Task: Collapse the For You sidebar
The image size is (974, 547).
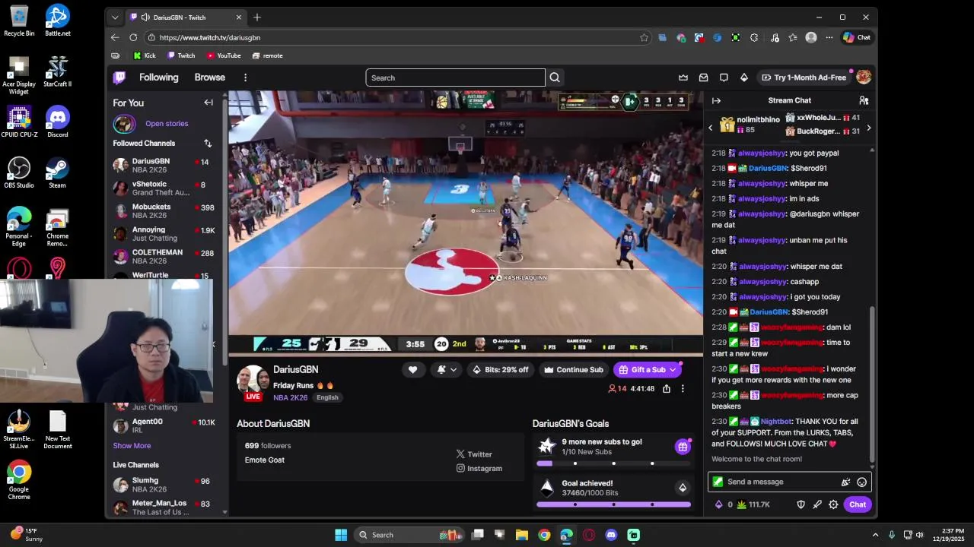Action: pyautogui.click(x=208, y=103)
